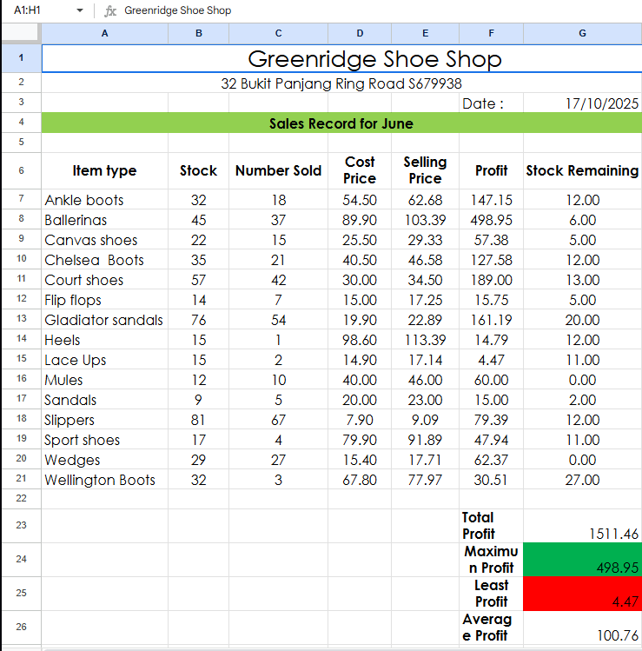Image resolution: width=642 pixels, height=651 pixels.
Task: Click the date cell 17/10/2025
Action: [x=582, y=103]
